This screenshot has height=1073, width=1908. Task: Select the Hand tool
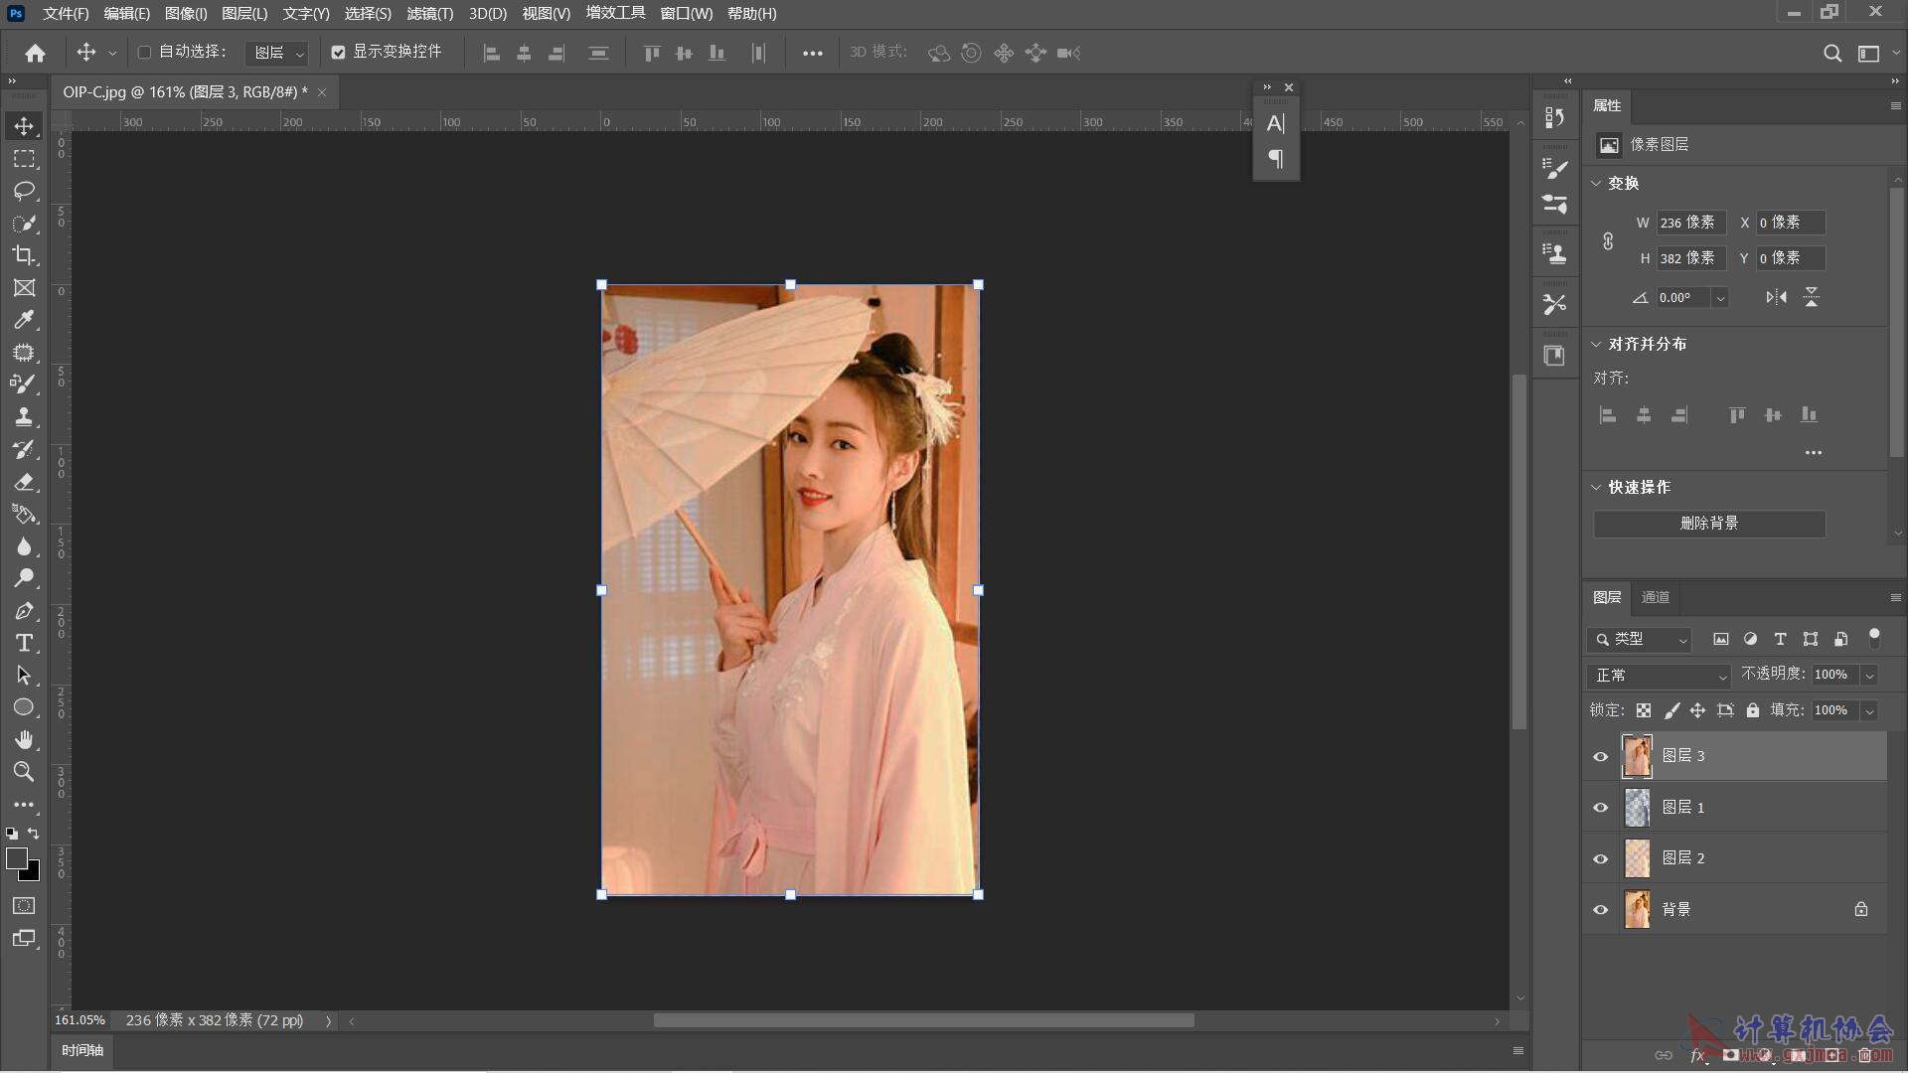coord(24,739)
